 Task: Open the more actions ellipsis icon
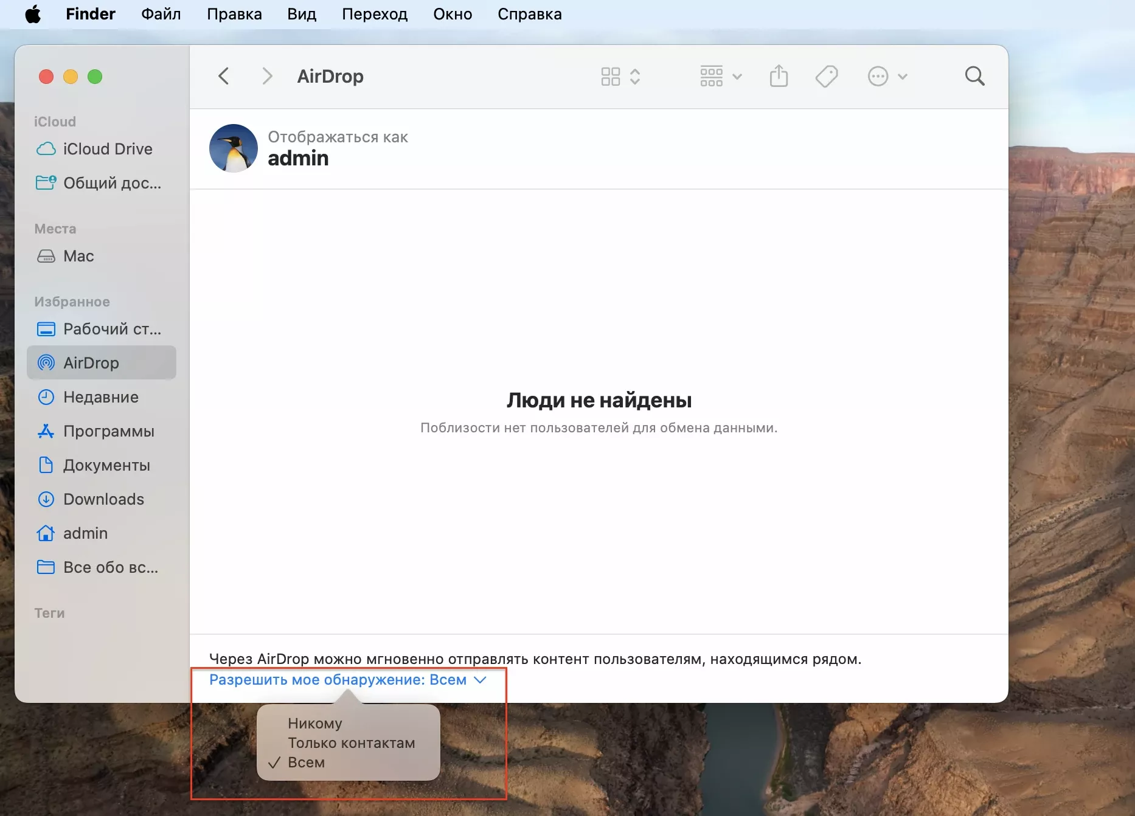pos(878,76)
